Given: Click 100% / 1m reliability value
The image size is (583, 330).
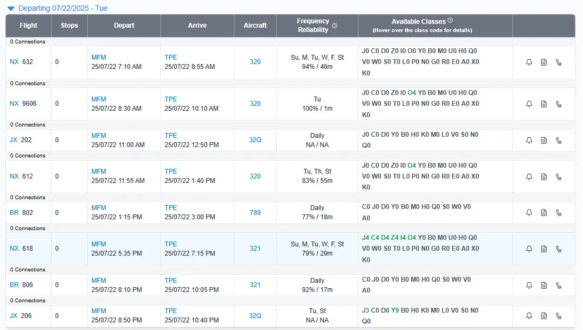Looking at the screenshot, I should (x=317, y=108).
